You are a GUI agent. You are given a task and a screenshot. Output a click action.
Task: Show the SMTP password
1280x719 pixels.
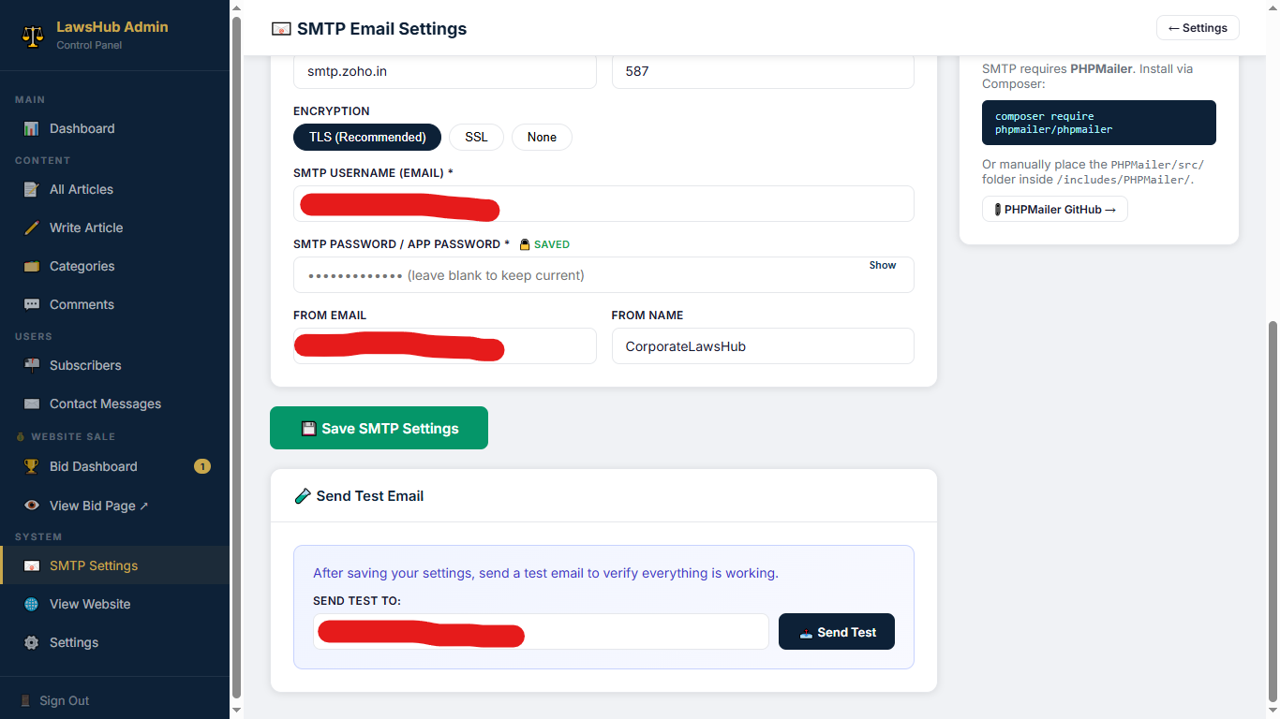point(882,266)
